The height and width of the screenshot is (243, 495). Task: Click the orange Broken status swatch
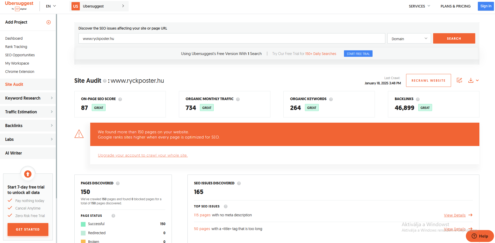click(83, 241)
